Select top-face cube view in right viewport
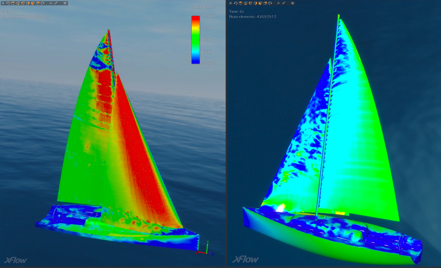This screenshot has width=441, height=268. (x=240, y=3)
